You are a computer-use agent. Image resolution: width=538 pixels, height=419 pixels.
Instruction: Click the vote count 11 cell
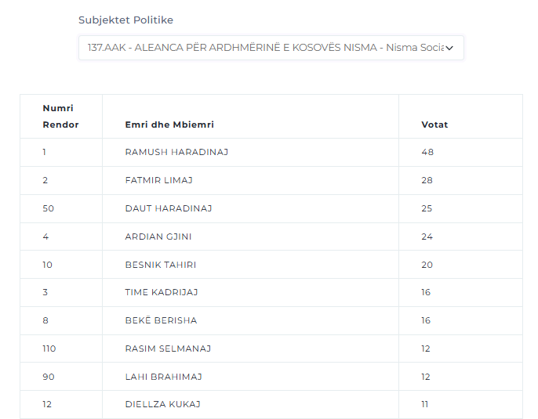[460, 405]
